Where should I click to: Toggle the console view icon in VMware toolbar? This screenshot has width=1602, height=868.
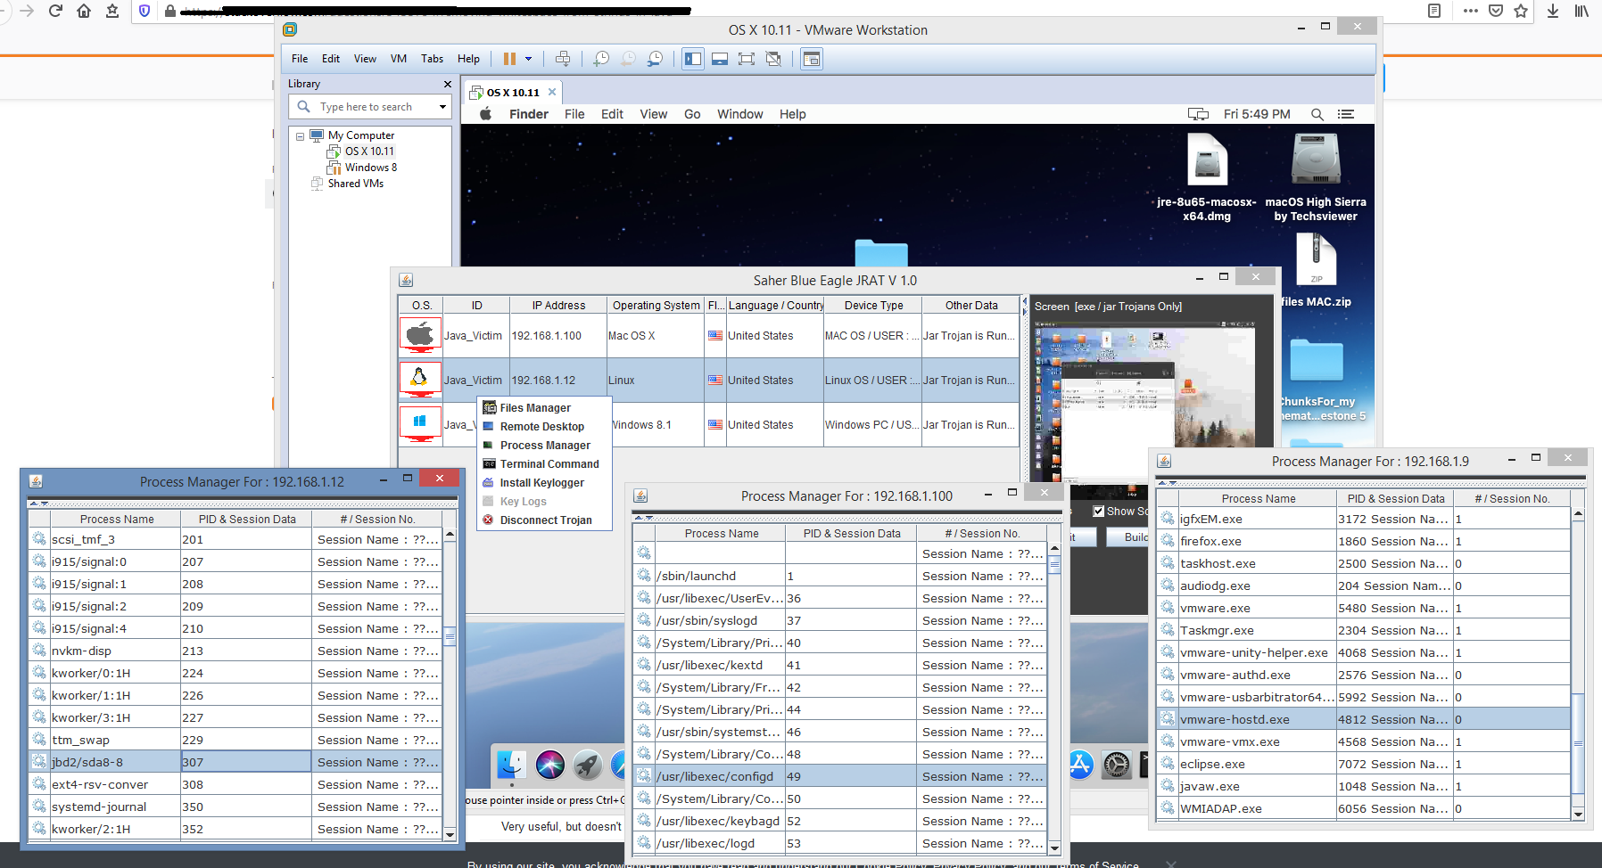pyautogui.click(x=812, y=59)
